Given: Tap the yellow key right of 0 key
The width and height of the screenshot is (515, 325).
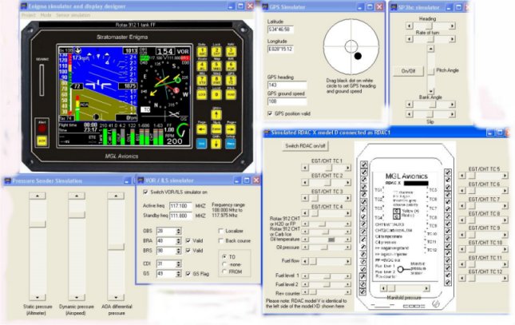Looking at the screenshot, I should click(231, 95).
